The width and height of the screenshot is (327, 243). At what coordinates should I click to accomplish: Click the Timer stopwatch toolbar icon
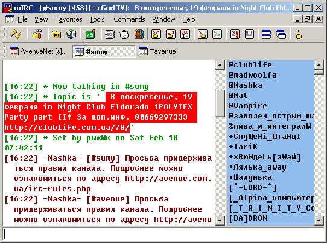point(124,34)
